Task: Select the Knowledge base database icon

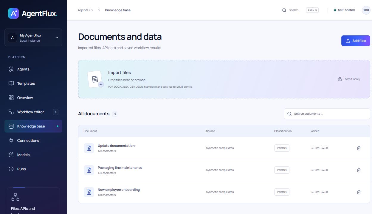Action: 11,126
